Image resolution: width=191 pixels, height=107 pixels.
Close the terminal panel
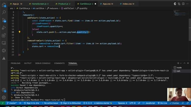click(x=188, y=63)
